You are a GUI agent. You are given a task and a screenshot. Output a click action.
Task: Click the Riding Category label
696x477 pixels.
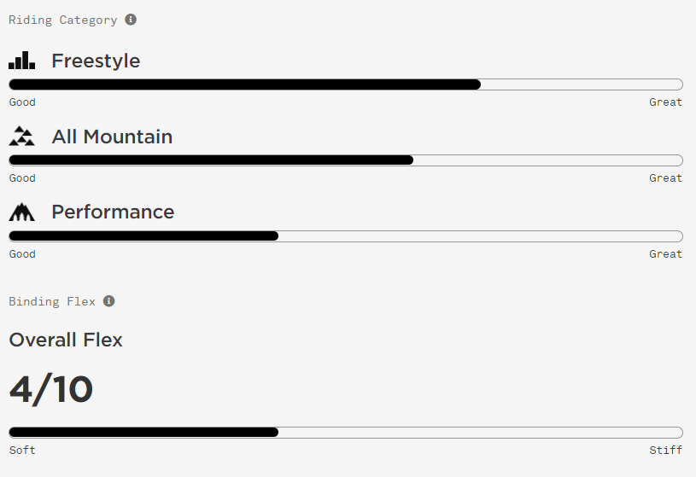point(63,20)
